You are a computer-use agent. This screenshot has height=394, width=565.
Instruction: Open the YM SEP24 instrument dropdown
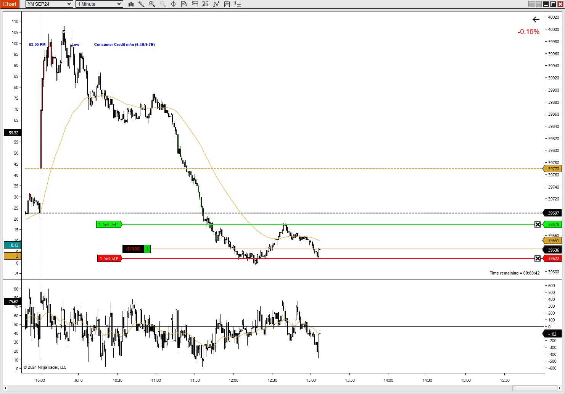49,4
